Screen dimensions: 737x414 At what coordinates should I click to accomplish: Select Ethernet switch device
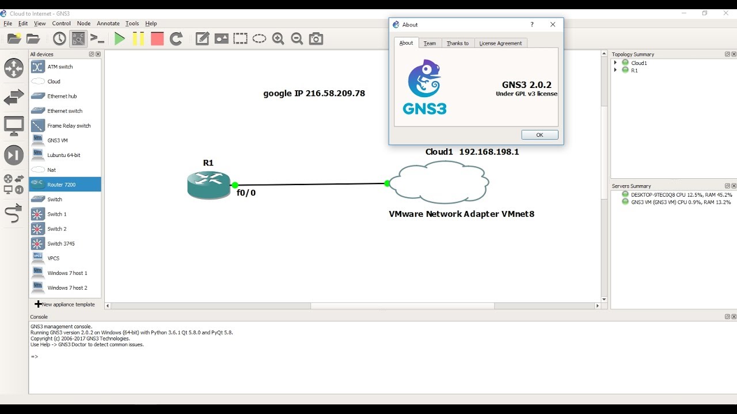click(x=65, y=111)
